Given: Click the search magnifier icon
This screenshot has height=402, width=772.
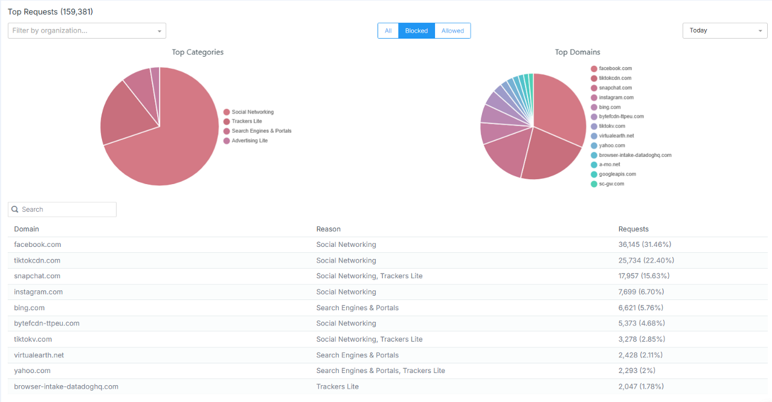Looking at the screenshot, I should [15, 209].
